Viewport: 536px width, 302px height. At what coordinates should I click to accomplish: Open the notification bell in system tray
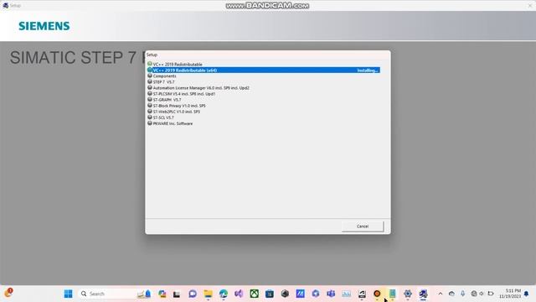tap(526, 294)
